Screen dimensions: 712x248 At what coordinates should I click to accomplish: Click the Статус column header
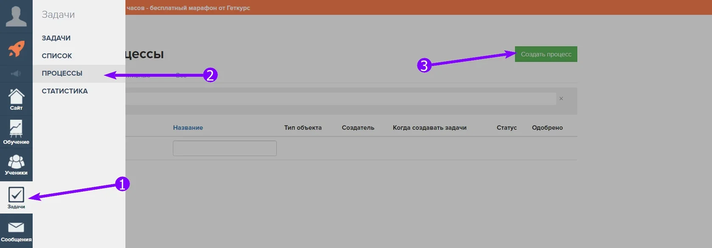click(506, 128)
